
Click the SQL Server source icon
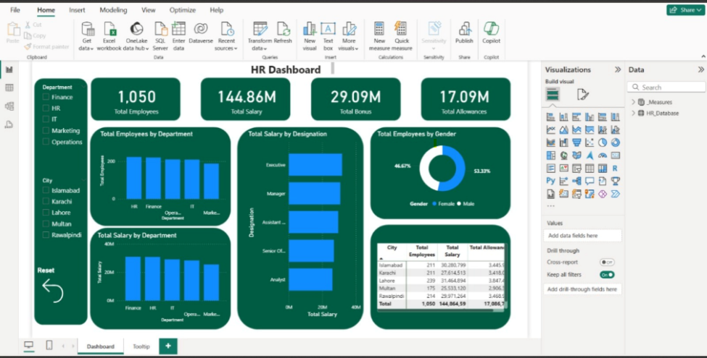pos(160,29)
